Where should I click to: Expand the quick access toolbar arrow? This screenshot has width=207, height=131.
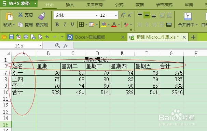click(62, 37)
